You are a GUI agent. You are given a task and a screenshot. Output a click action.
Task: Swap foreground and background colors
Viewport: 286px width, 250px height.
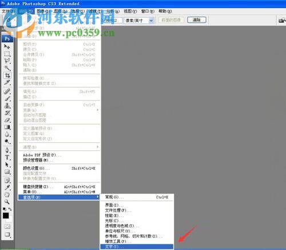coord(10,209)
